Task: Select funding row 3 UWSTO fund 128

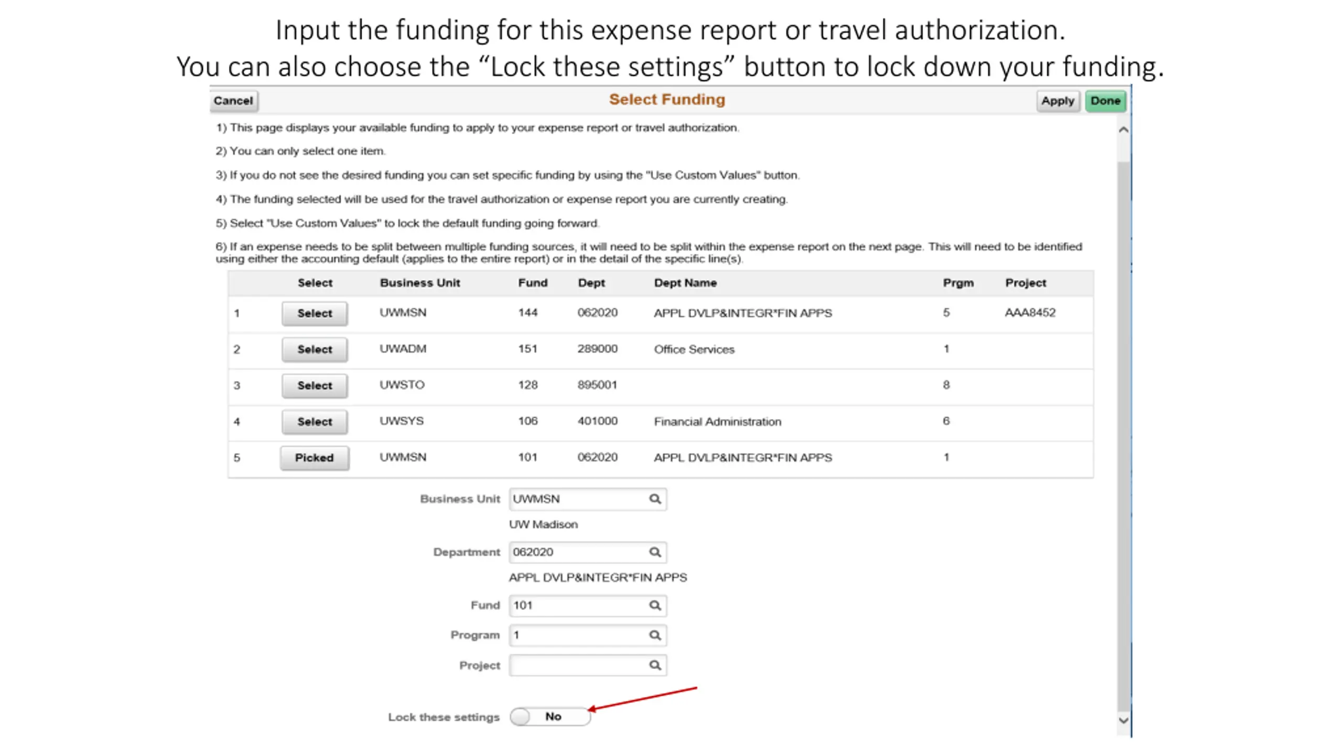Action: point(315,386)
